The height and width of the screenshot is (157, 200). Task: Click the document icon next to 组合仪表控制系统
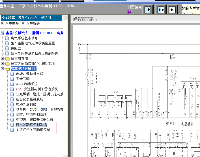point(12,99)
